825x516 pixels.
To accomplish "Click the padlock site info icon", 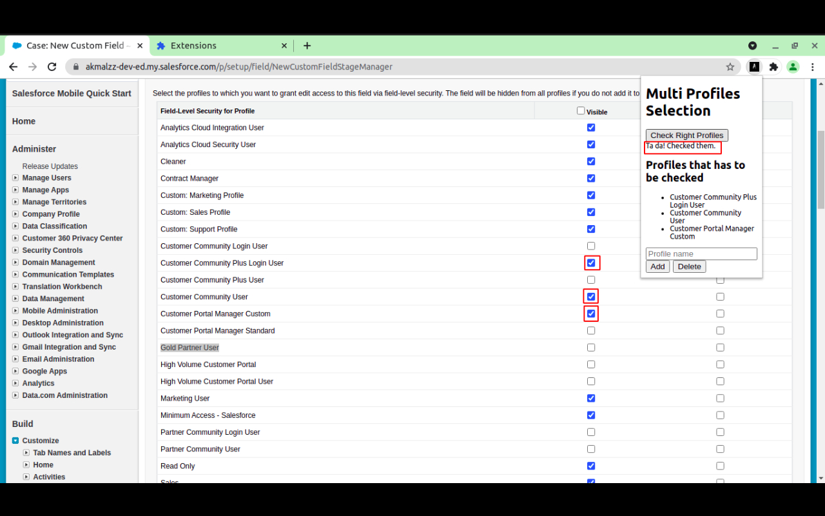I will [x=76, y=66].
